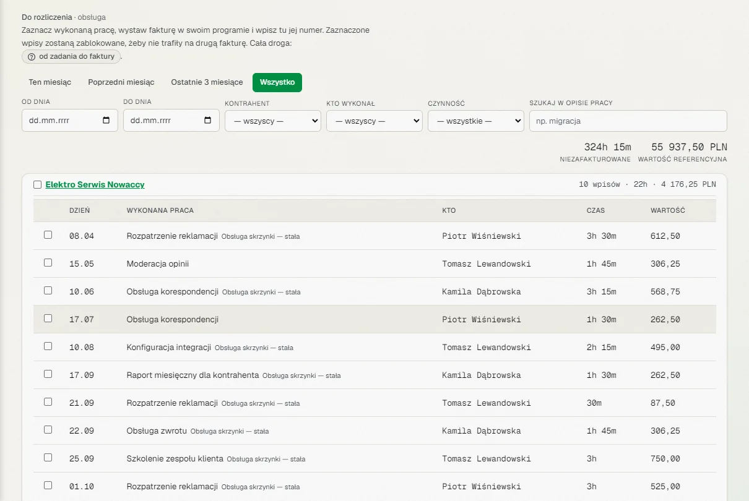Check the 01.10 Rozpatrzenie reklamacji entry

point(48,486)
